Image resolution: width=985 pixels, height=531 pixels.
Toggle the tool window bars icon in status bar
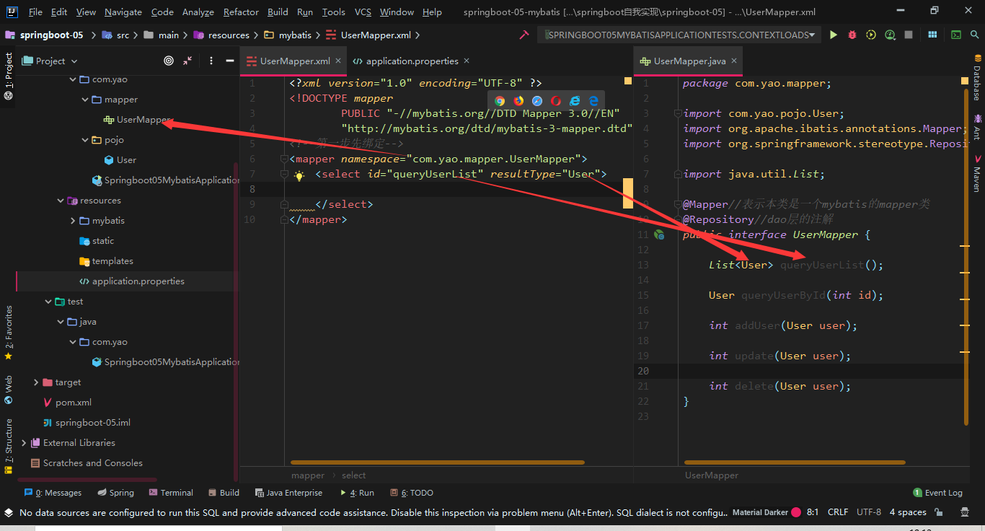[x=8, y=512]
